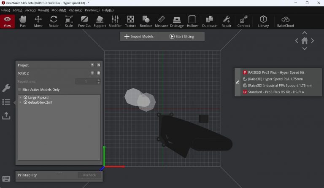Open the File menu
324x188 pixels.
coord(5,10)
